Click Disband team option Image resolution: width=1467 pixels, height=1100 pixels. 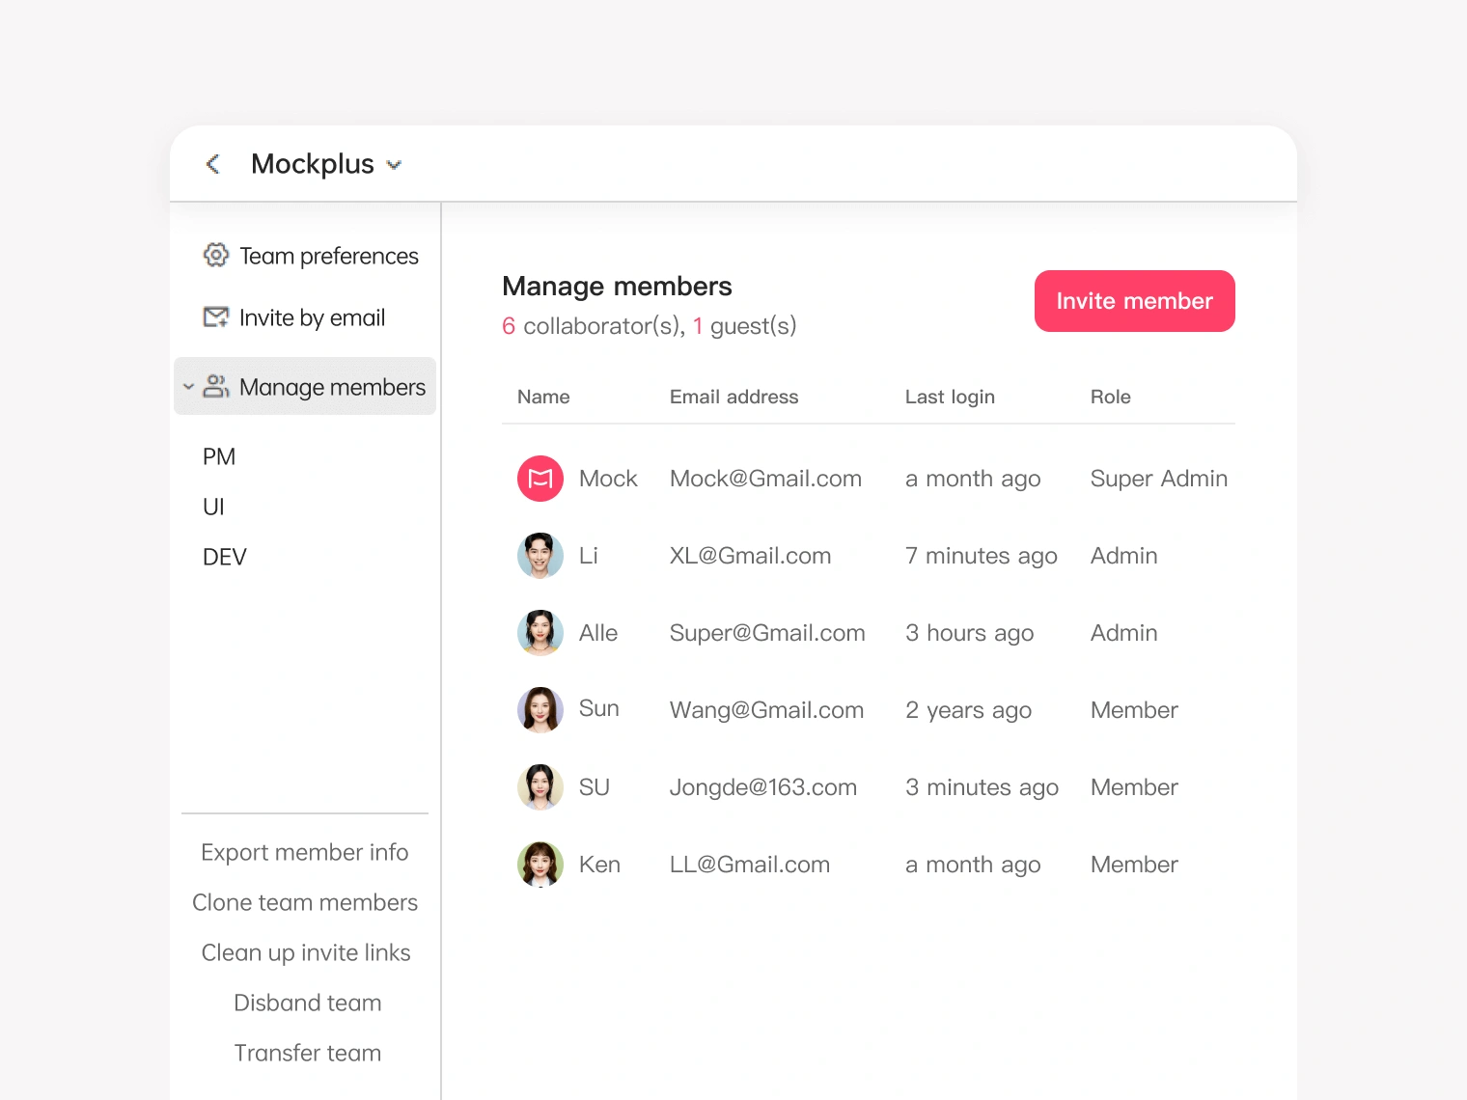(308, 1003)
